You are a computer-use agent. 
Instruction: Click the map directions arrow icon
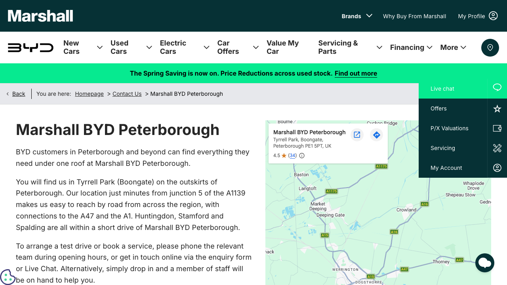(376, 135)
